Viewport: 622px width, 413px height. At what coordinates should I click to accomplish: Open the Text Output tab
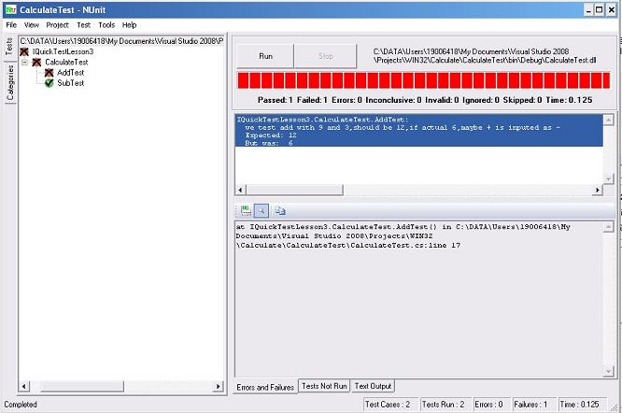(373, 386)
